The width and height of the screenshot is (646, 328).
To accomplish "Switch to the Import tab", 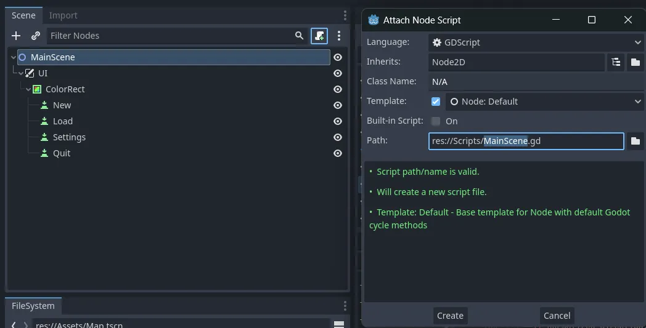I will [63, 15].
